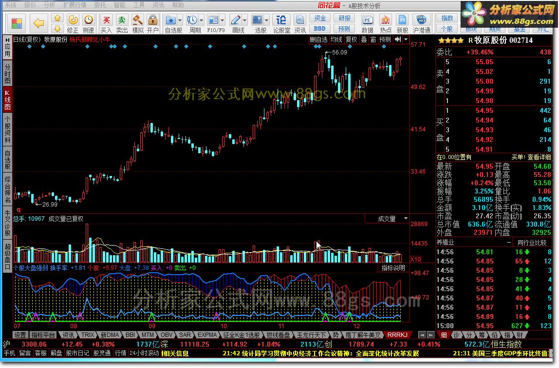Toggle 叠 overlay mode
Screen dimensions: 559x368
pos(364,39)
